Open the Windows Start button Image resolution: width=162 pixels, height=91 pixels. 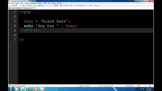pos(11,89)
